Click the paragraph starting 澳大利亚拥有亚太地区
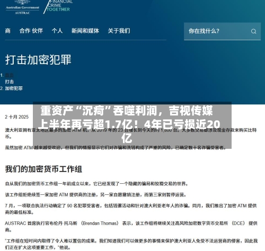 tap(131, 133)
